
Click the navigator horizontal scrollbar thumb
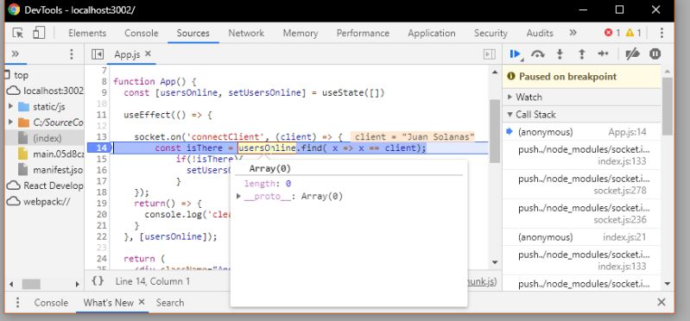(31, 284)
